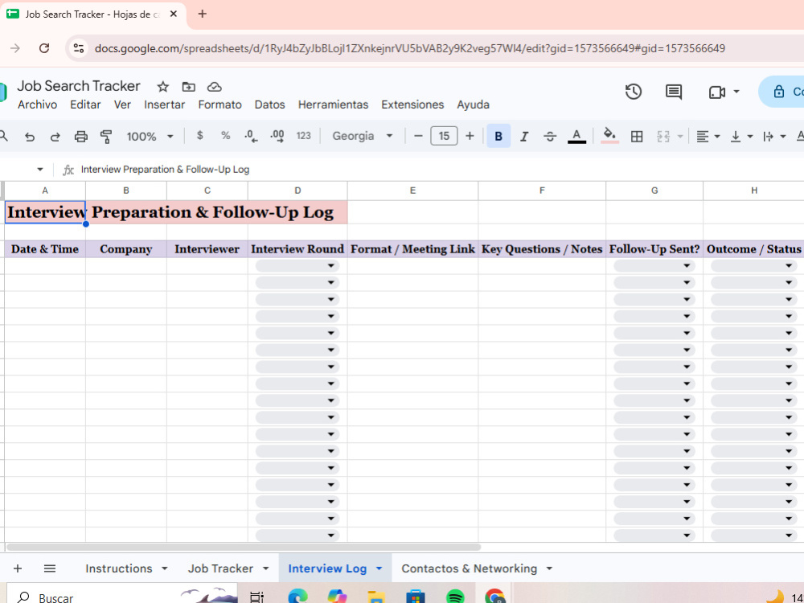
Task: Open the 123 number format menu
Action: click(304, 136)
